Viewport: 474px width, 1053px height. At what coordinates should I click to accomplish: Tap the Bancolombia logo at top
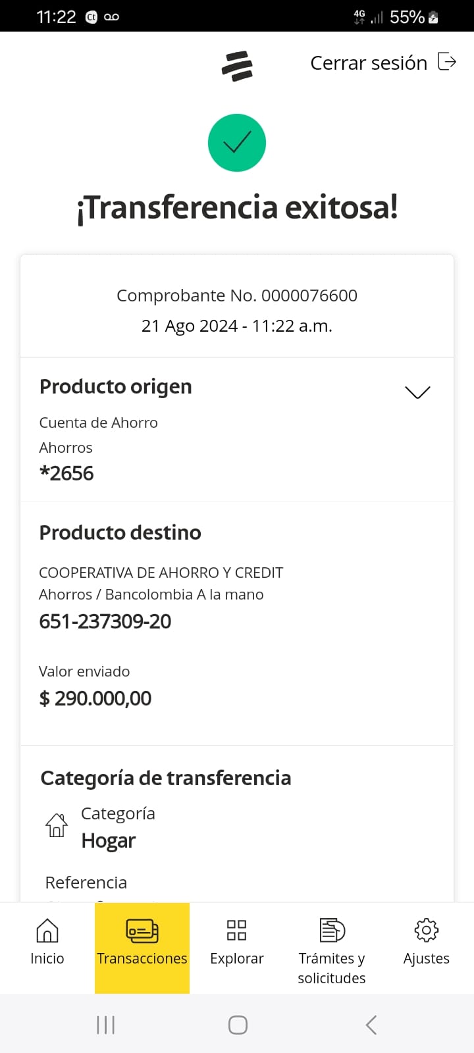[237, 66]
